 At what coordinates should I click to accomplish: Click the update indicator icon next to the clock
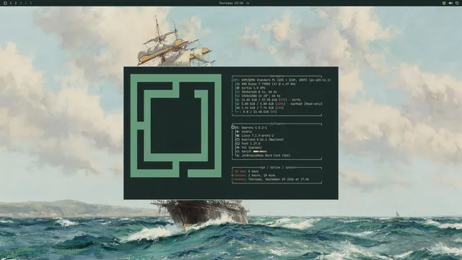point(248,3)
